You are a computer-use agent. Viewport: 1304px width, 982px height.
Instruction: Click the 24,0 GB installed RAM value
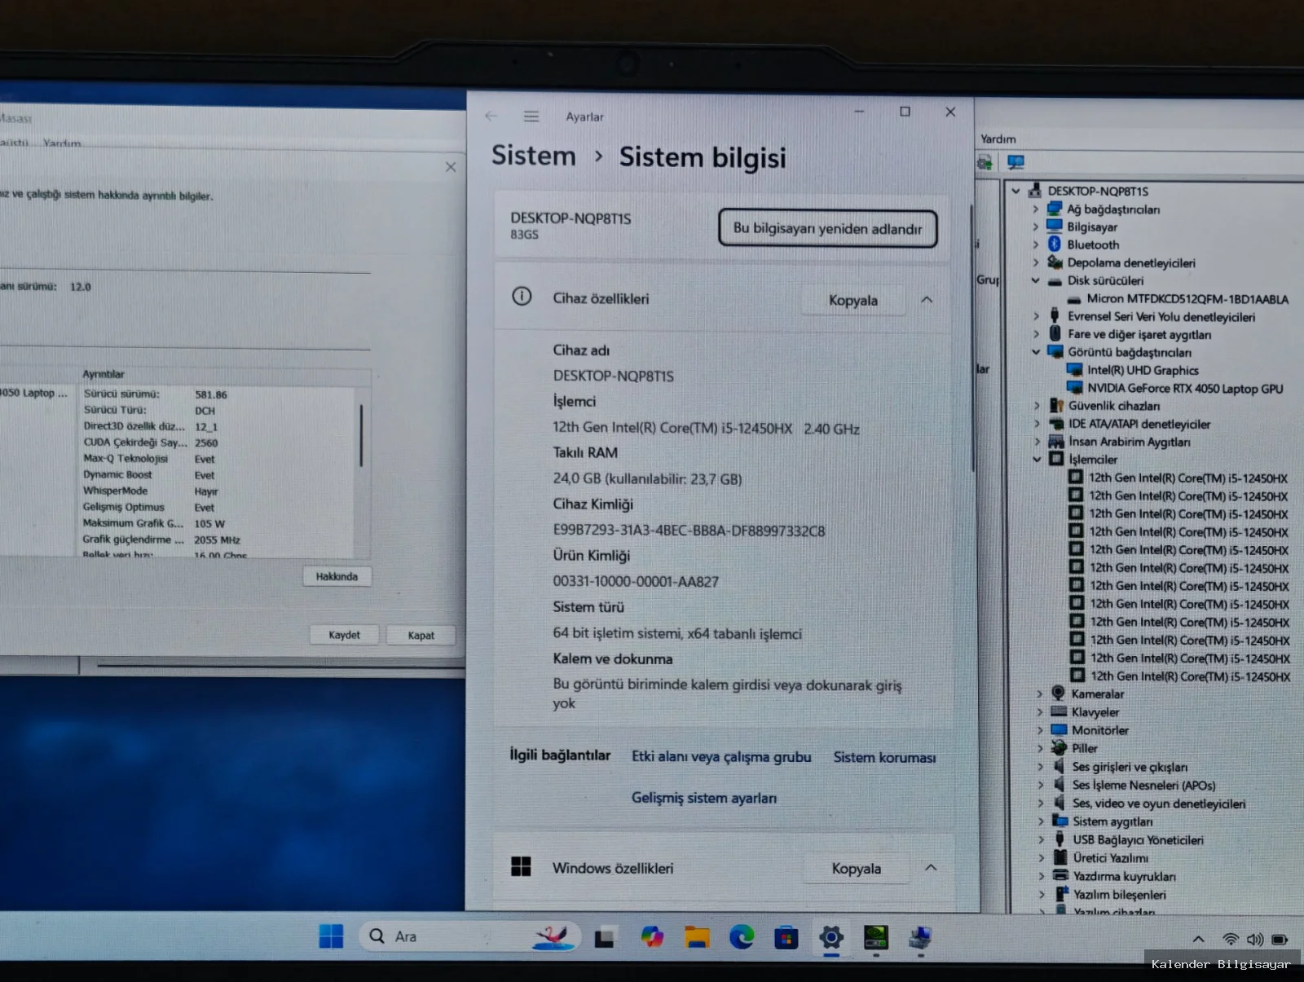click(x=647, y=479)
